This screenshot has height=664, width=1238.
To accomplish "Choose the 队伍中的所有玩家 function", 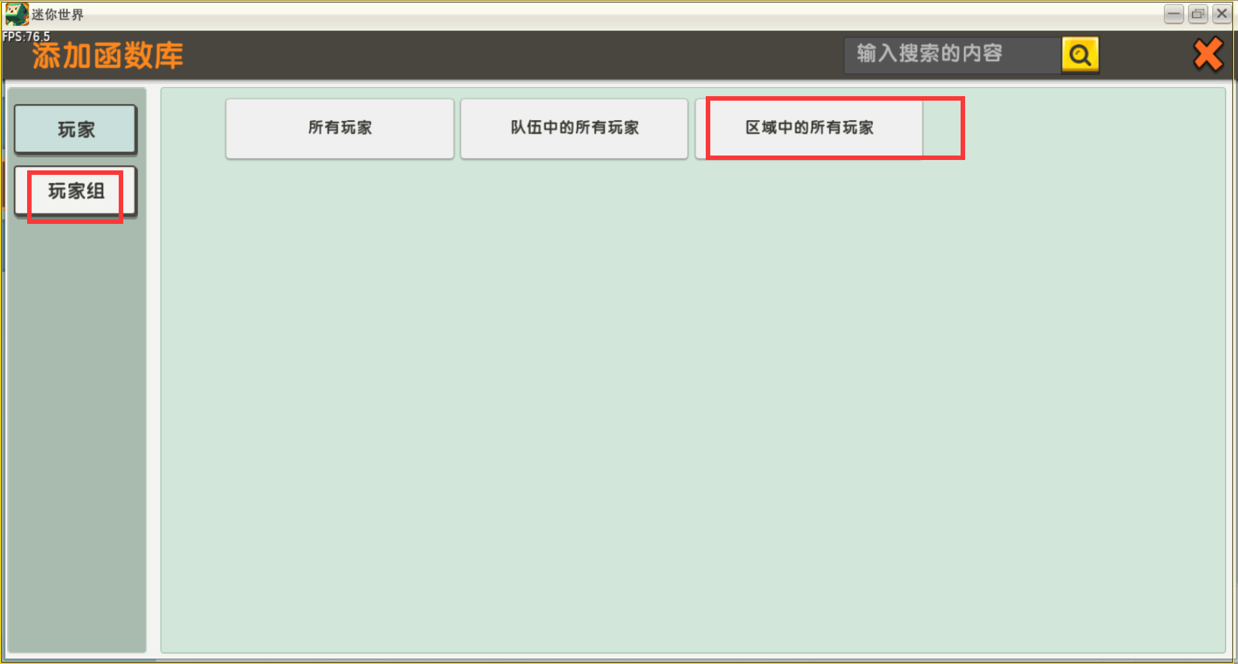I will [x=574, y=128].
